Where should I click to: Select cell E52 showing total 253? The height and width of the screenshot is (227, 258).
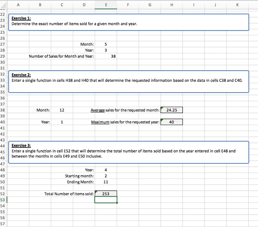coord(106,194)
